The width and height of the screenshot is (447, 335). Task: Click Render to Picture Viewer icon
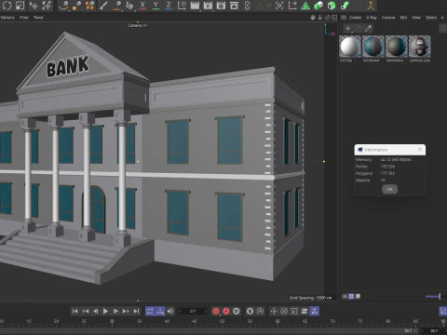click(x=208, y=6)
